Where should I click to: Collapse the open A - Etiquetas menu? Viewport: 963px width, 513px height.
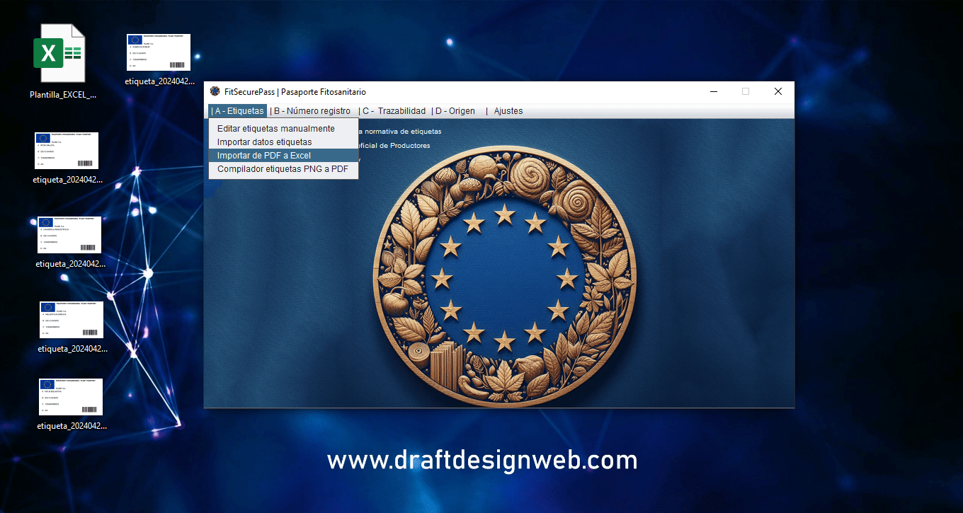point(238,111)
